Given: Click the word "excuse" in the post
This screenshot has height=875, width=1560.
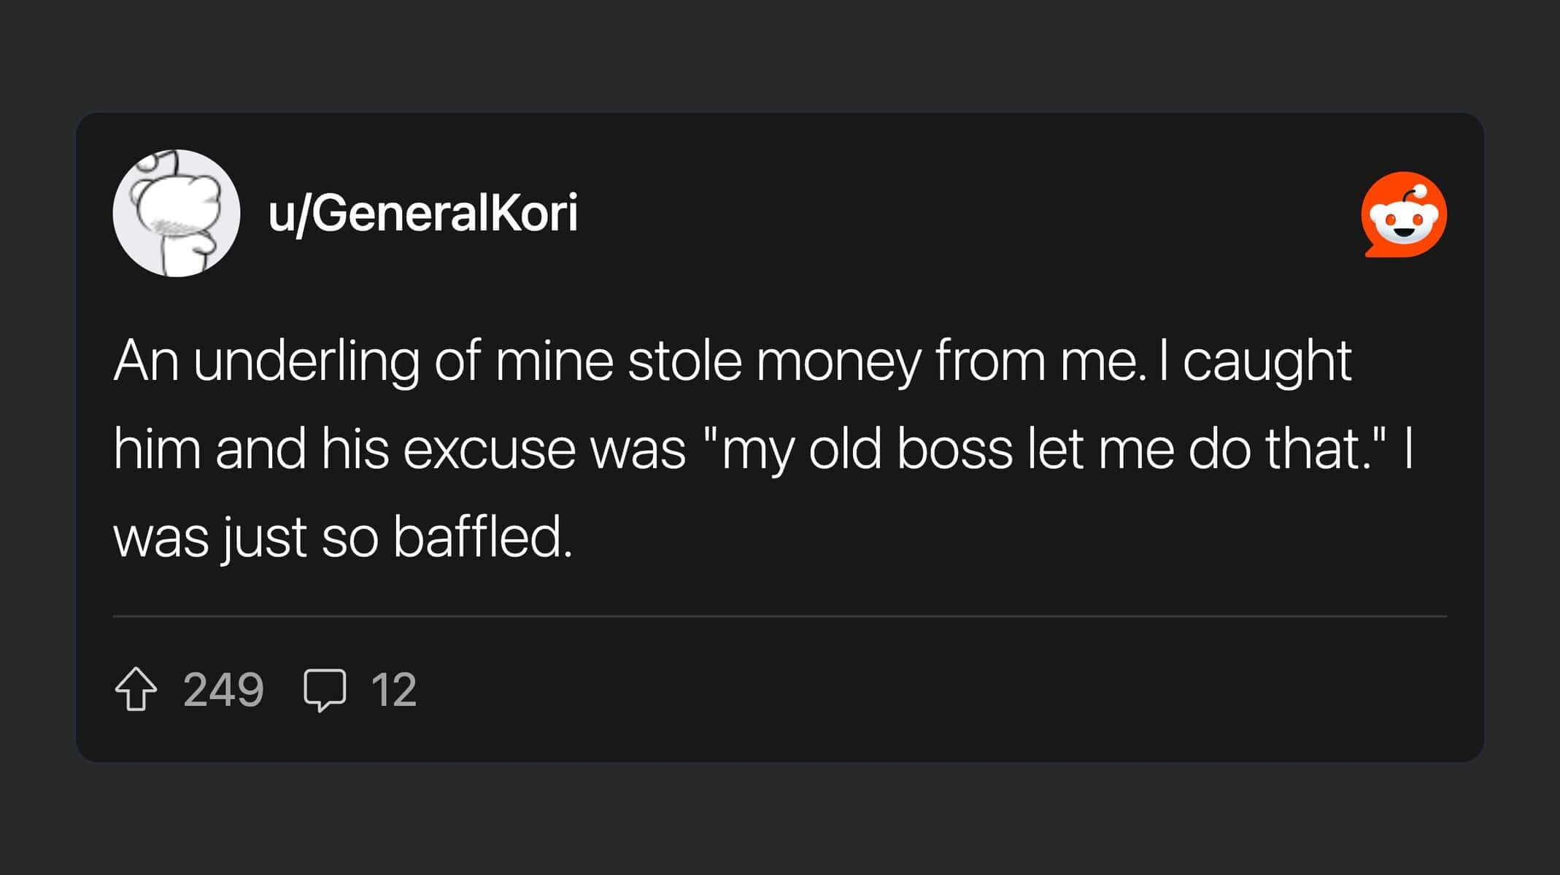Looking at the screenshot, I should 490,449.
